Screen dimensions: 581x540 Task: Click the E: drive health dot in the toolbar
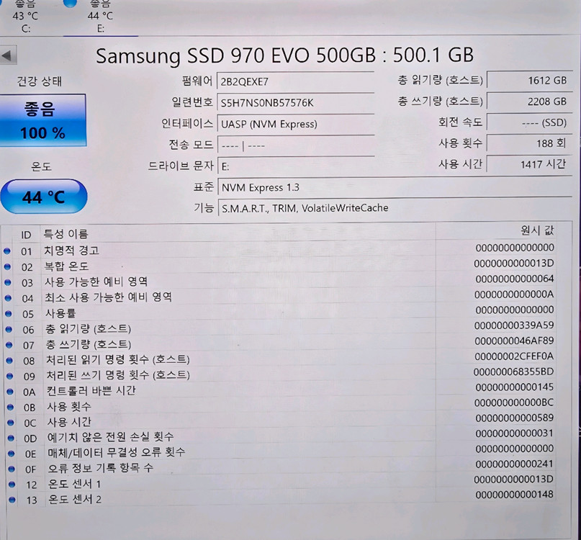click(69, 4)
